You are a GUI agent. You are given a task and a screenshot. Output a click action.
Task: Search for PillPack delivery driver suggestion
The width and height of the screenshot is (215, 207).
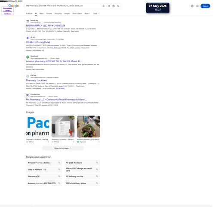pos(82,183)
